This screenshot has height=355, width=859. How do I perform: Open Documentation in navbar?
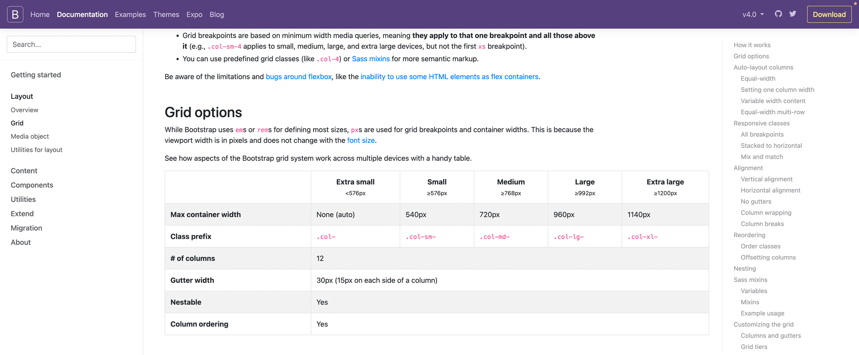point(82,14)
